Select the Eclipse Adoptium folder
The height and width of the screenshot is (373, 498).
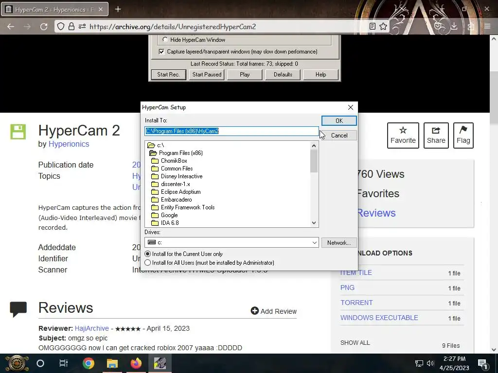tap(176, 192)
